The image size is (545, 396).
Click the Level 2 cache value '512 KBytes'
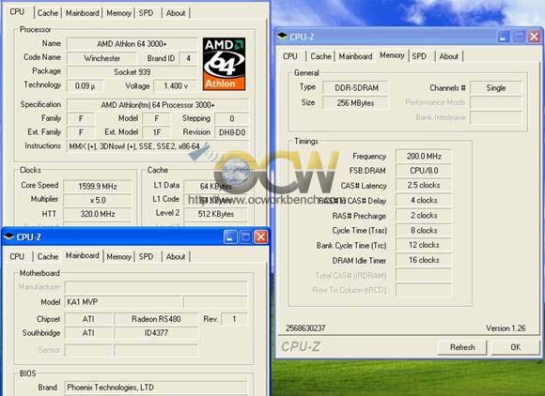tap(216, 214)
